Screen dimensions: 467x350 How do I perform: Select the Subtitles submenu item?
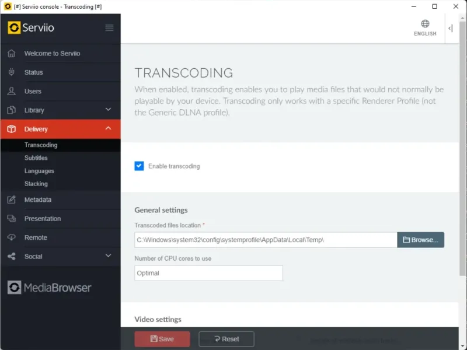(x=61, y=157)
